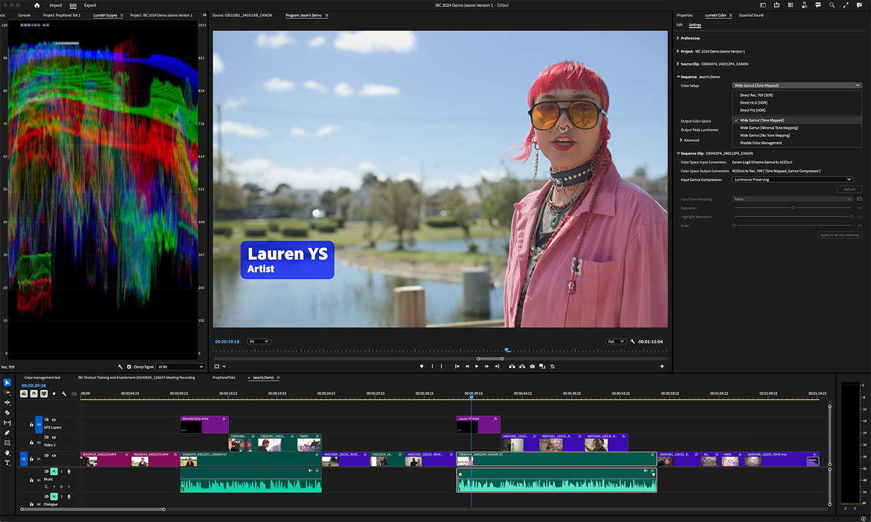This screenshot has width=871, height=522.
Task: Toggle mute on Dialogue track
Action: (54, 497)
